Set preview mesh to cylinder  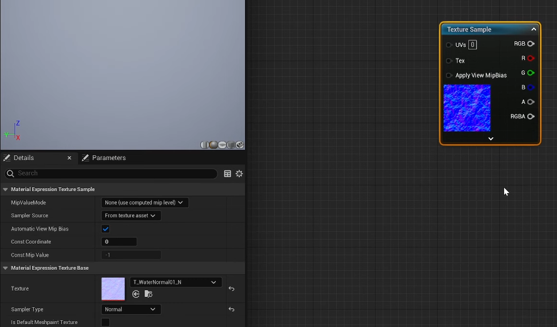204,145
